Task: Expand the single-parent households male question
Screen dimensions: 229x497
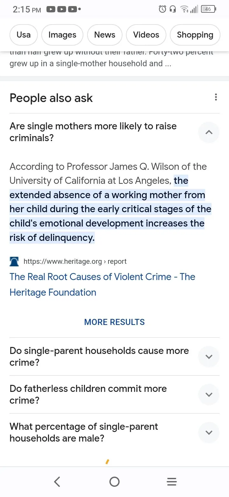Action: coord(209,432)
